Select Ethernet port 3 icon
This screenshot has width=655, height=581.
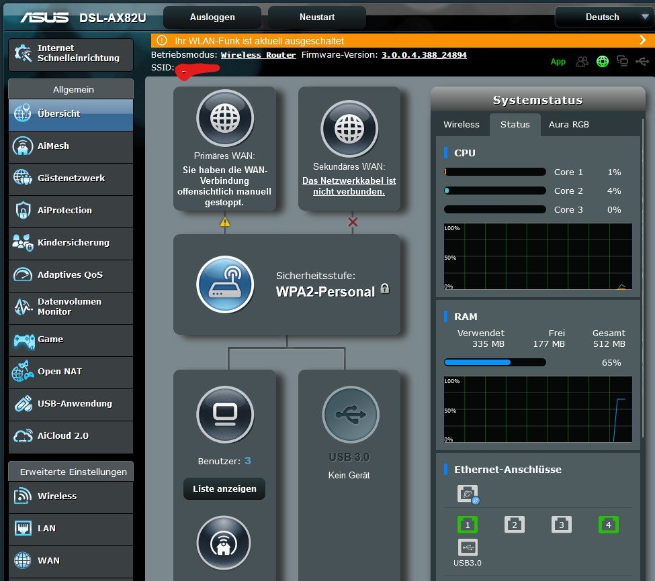point(562,525)
